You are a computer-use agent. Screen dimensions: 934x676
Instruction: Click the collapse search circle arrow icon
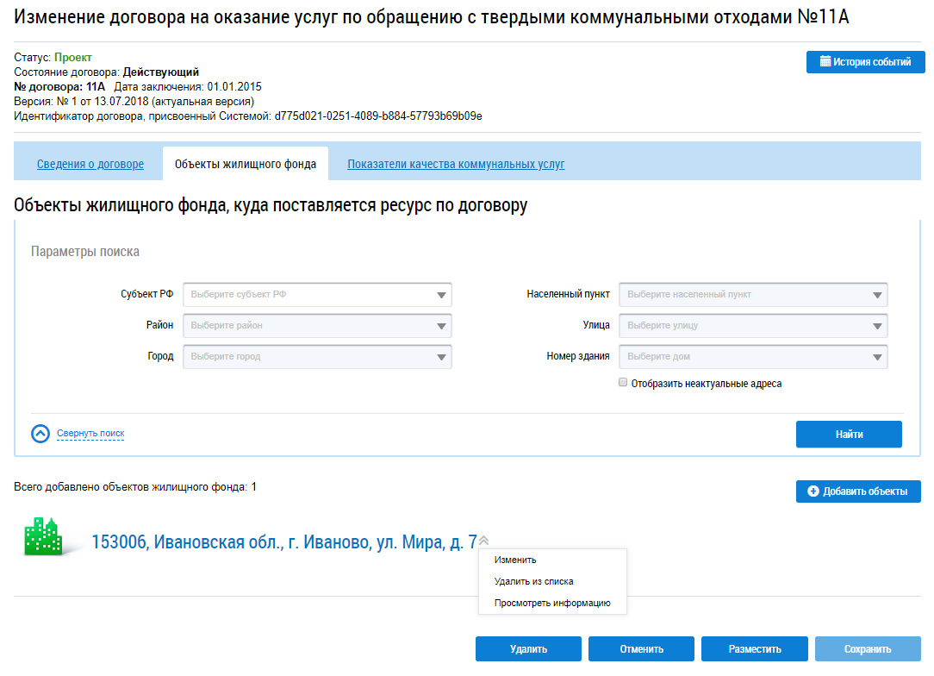pos(40,434)
